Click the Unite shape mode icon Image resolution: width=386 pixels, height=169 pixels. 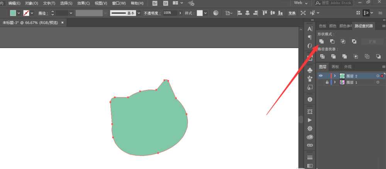pyautogui.click(x=321, y=41)
